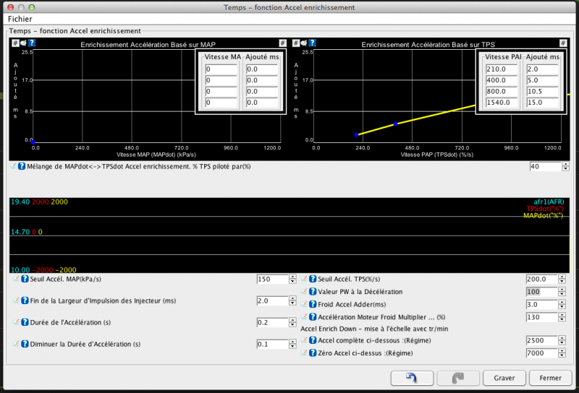Click Froid Accel Adder field showing 3.0
This screenshot has width=579, height=393.
tap(542, 305)
